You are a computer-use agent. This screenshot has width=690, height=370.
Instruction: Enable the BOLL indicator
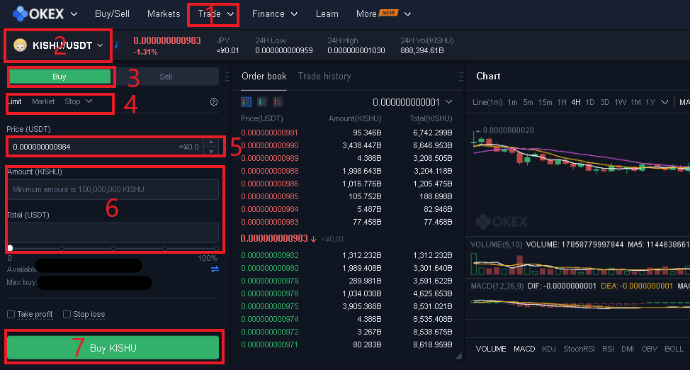[674, 349]
